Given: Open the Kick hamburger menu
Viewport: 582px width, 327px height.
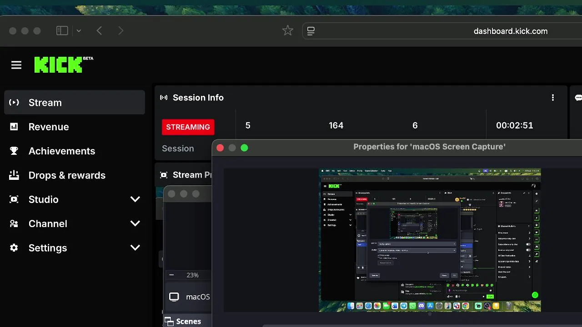Looking at the screenshot, I should (16, 65).
